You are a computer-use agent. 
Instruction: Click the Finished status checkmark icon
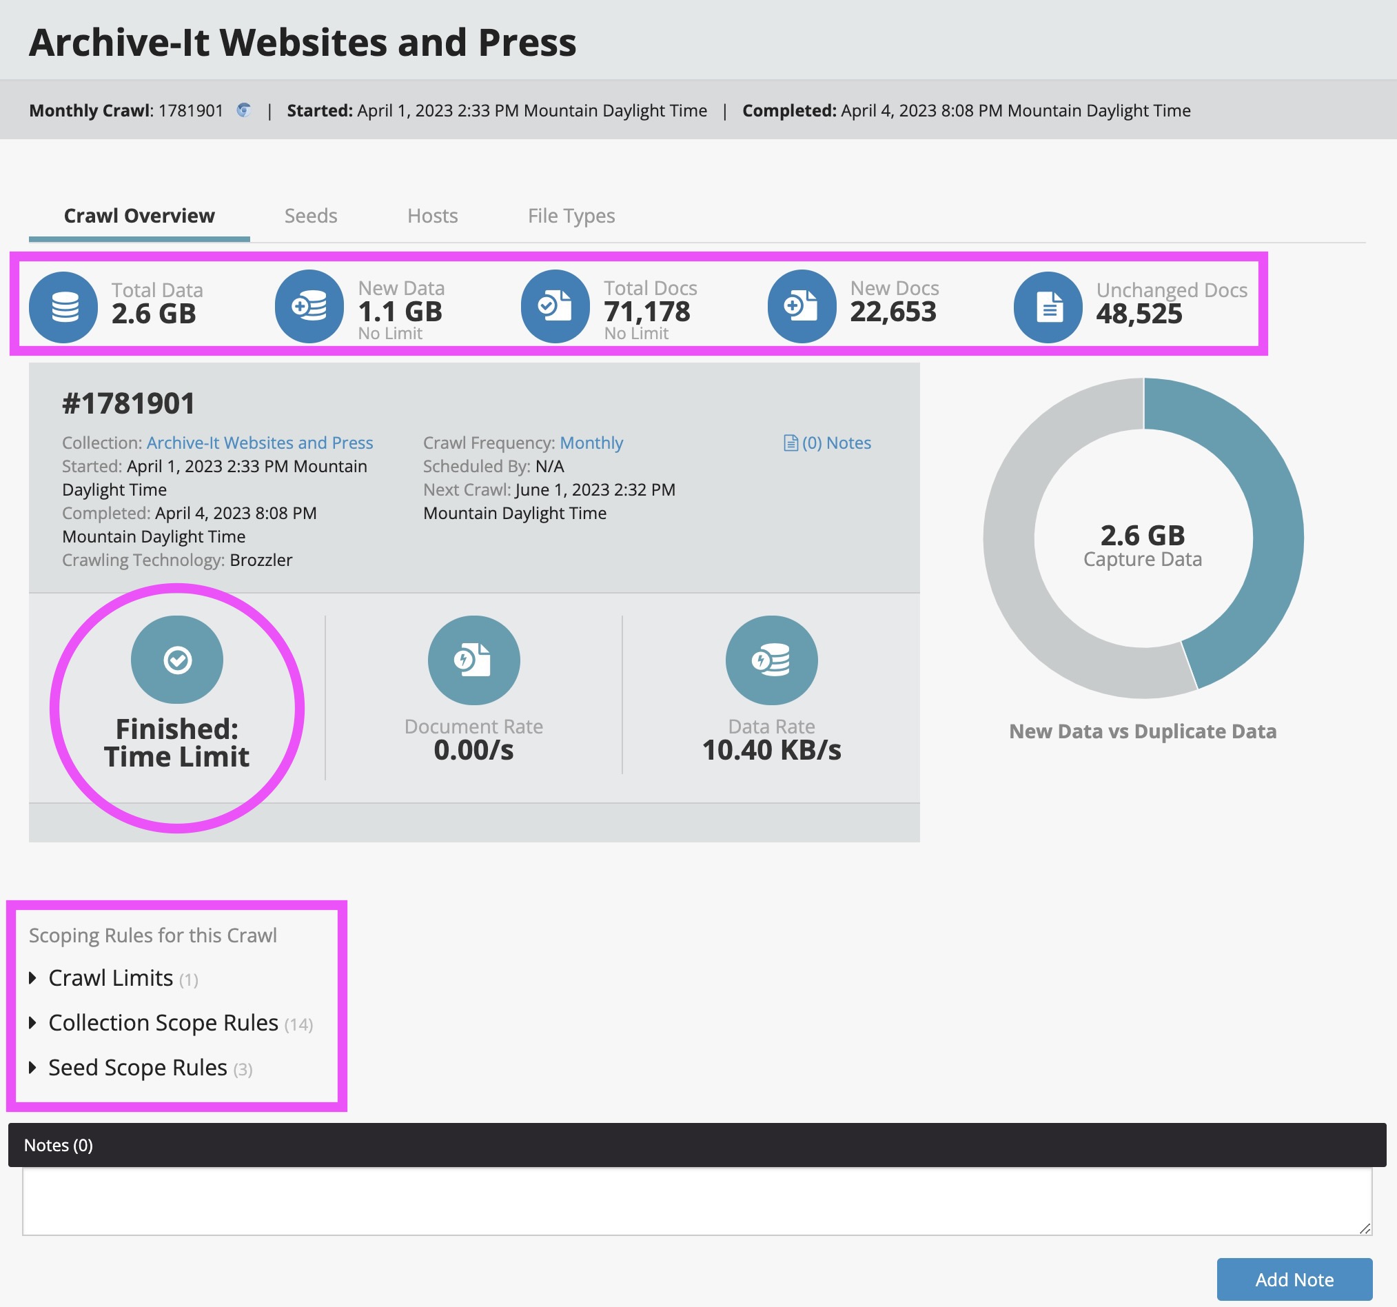177,660
